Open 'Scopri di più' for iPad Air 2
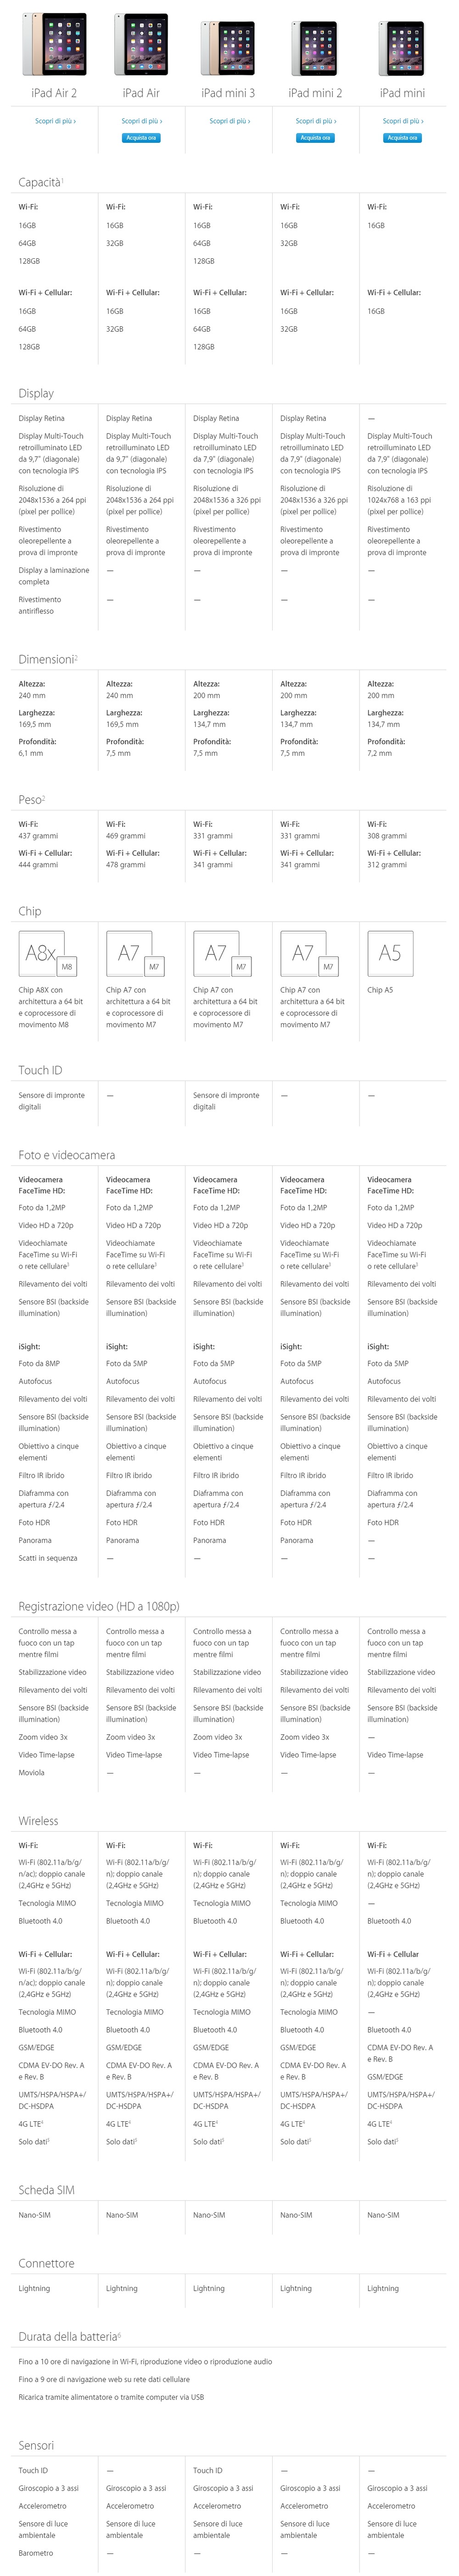 [x=55, y=121]
